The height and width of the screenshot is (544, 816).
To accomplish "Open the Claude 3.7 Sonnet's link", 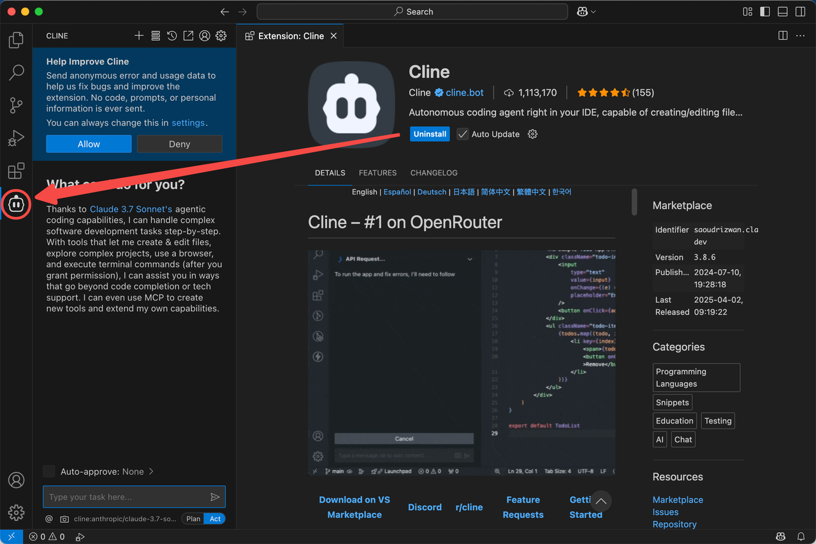I will pyautogui.click(x=131, y=209).
